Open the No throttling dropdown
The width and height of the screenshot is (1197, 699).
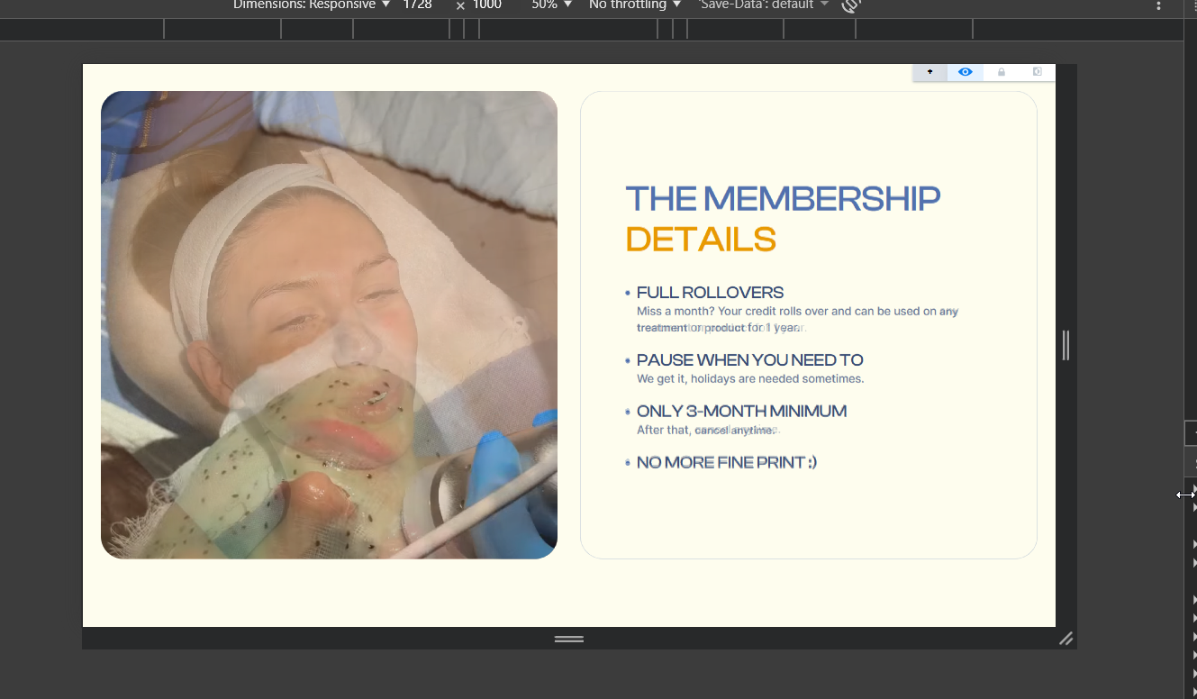pos(634,5)
